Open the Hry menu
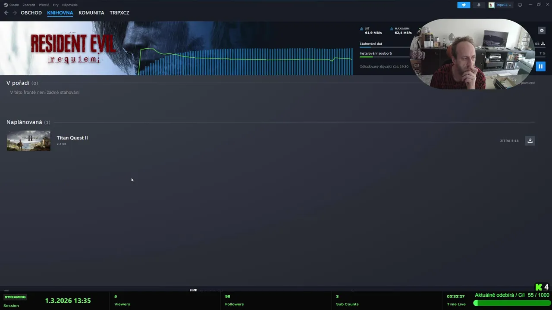This screenshot has width=552, height=310. coord(56,5)
